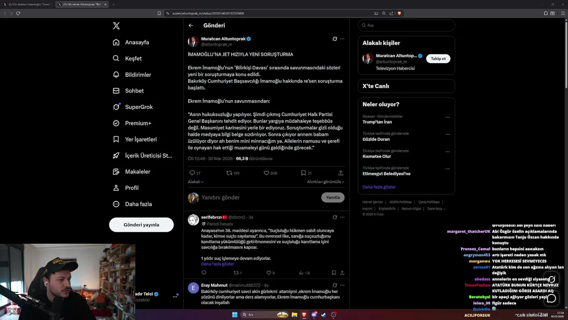Open the Gizlilik Politikası link
Image resolution: width=568 pixels, height=320 pixels.
[401, 202]
